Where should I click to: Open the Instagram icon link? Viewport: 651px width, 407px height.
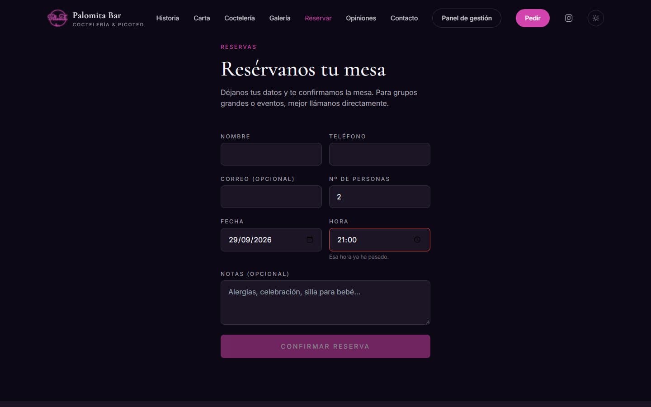[569, 18]
